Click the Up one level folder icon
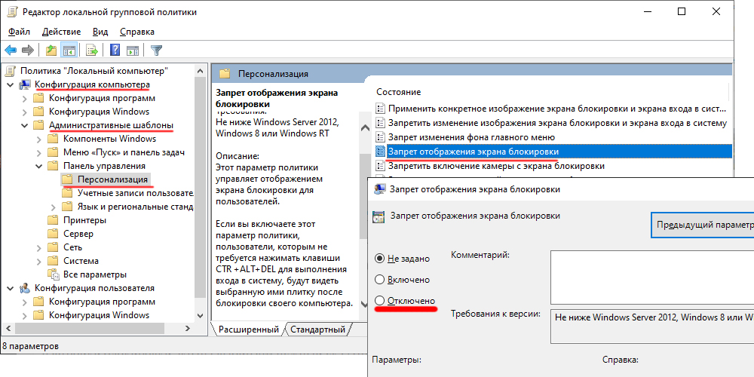This screenshot has width=754, height=377. click(x=51, y=51)
